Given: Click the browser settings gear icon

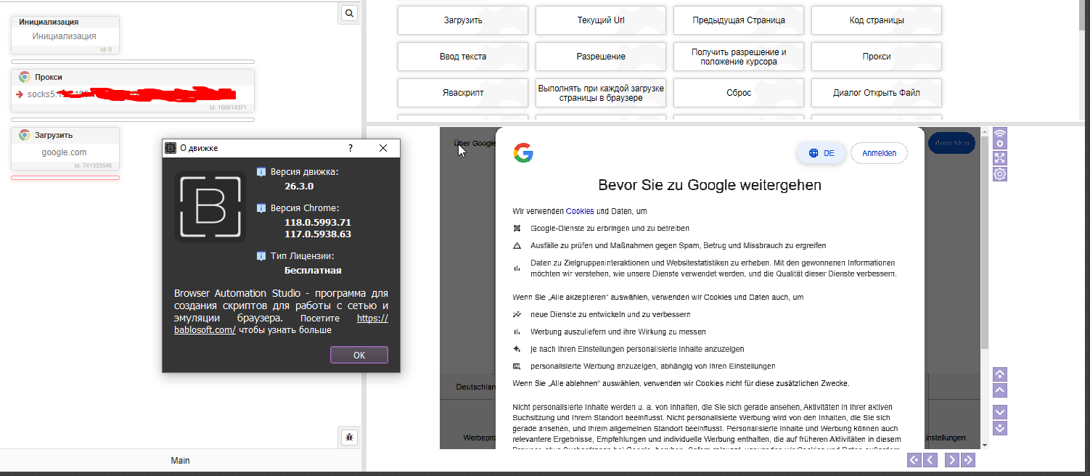Looking at the screenshot, I should [999, 174].
